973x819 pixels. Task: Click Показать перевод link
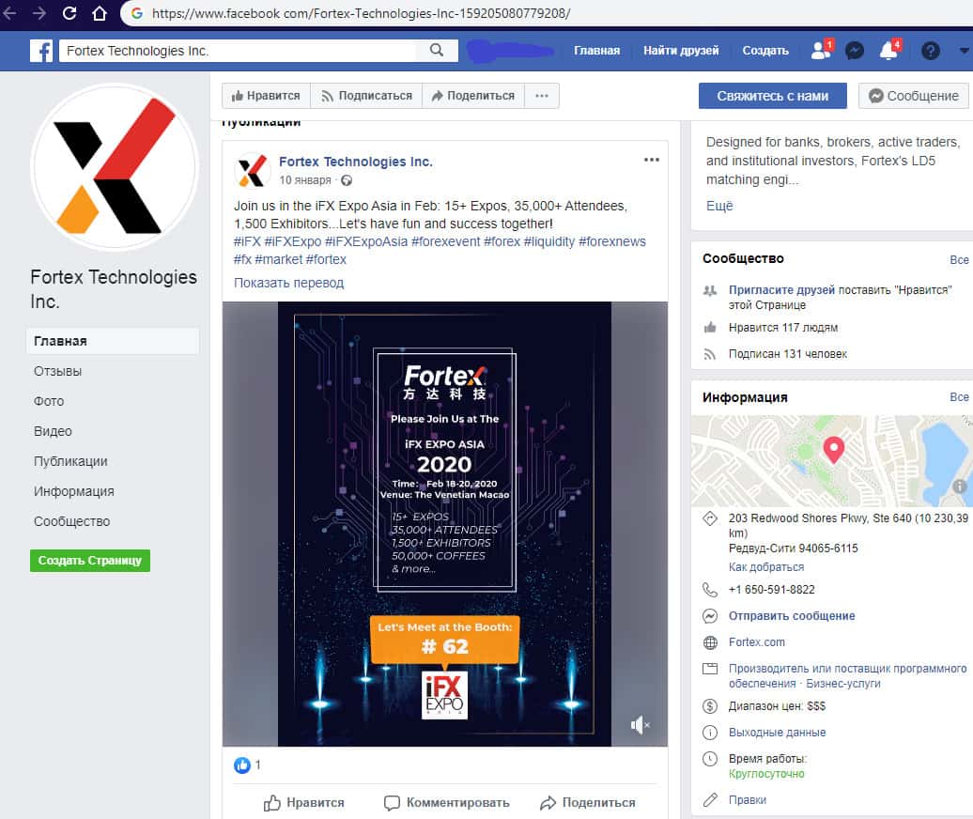pyautogui.click(x=288, y=283)
